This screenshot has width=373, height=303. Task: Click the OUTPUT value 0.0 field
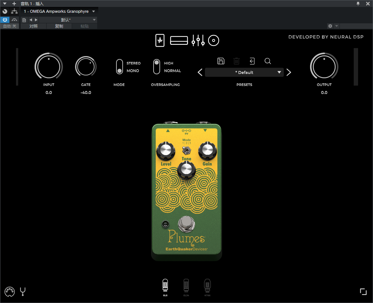point(324,93)
